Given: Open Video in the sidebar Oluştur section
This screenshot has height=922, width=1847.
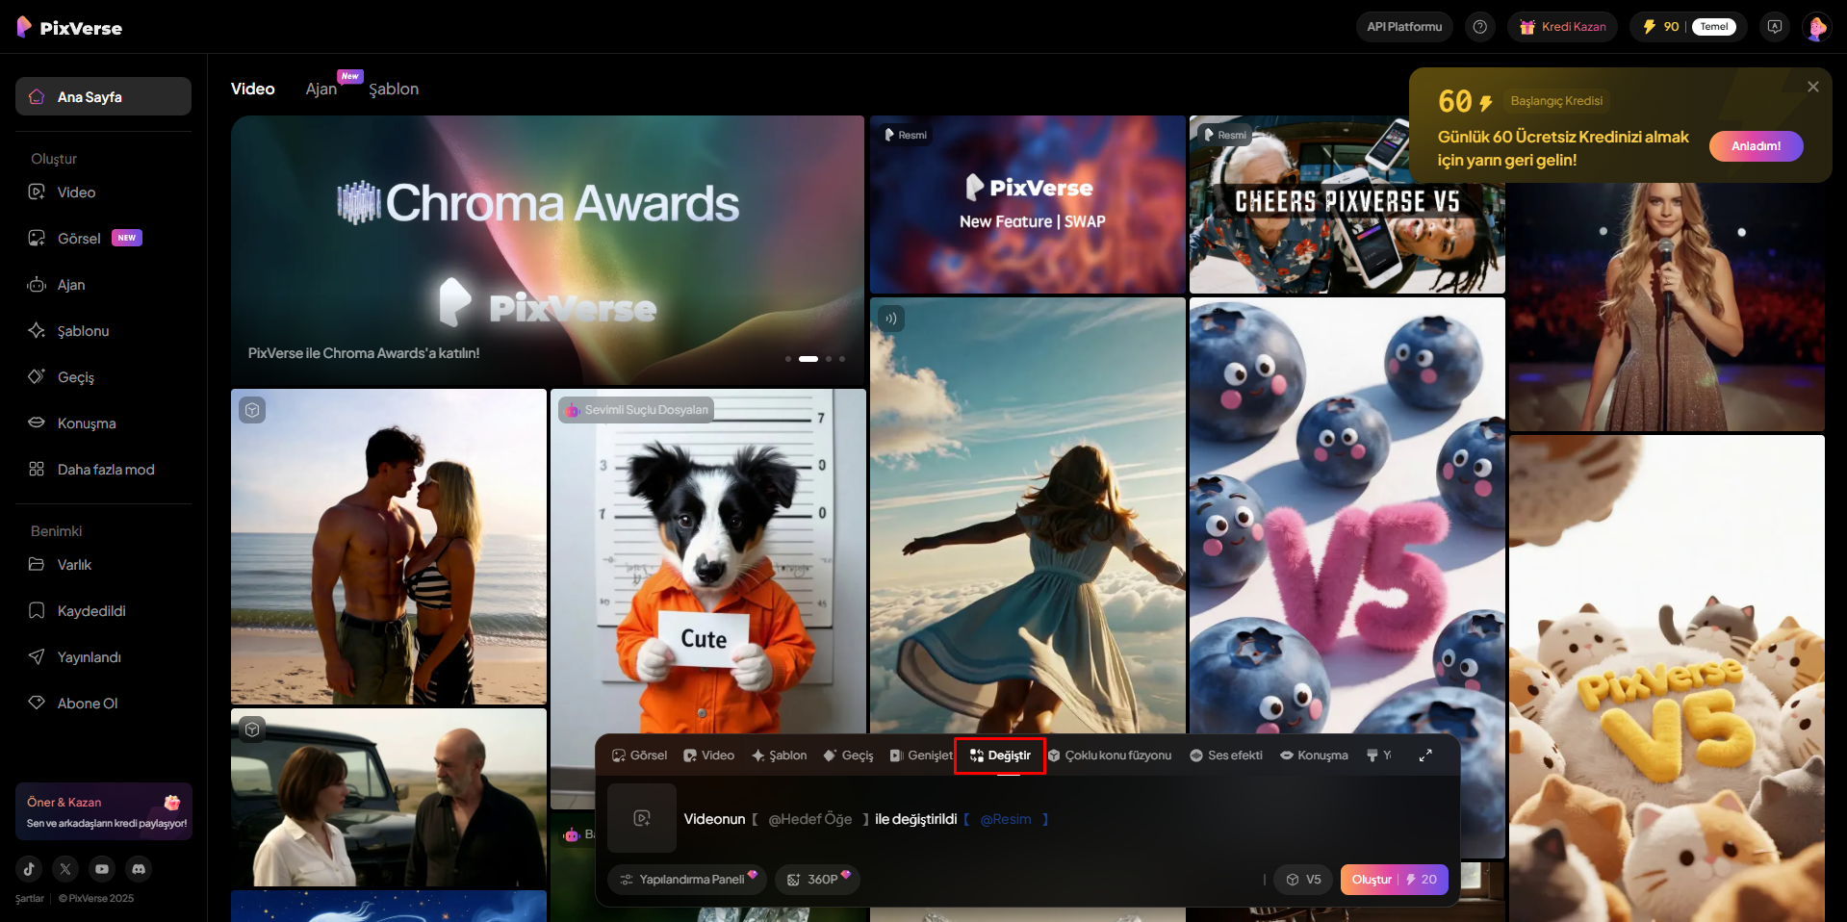Looking at the screenshot, I should [103, 192].
